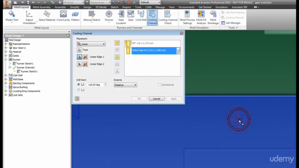Select the NPT 1/8 segment row
The height and width of the screenshot is (168, 299).
[x=152, y=43]
